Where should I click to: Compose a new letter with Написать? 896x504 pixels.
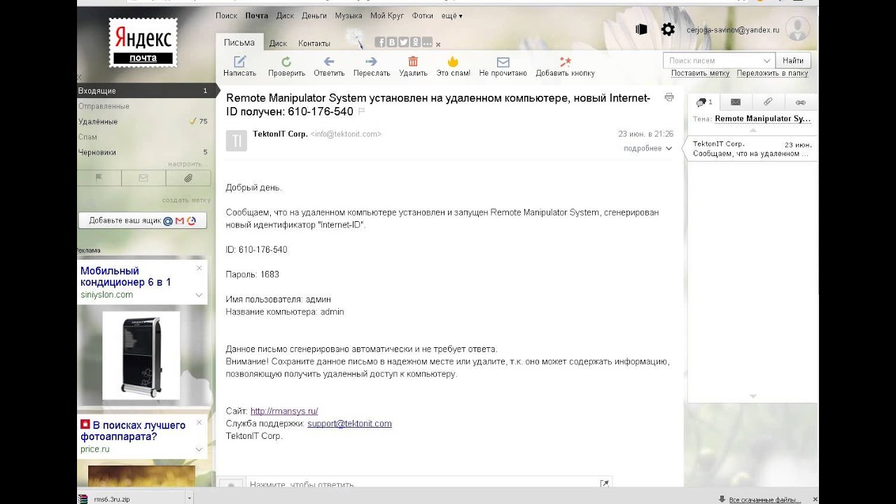(x=239, y=66)
